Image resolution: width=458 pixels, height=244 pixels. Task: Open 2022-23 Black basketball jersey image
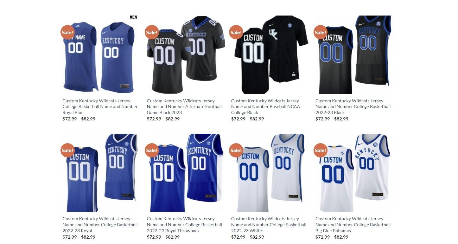pos(354,55)
